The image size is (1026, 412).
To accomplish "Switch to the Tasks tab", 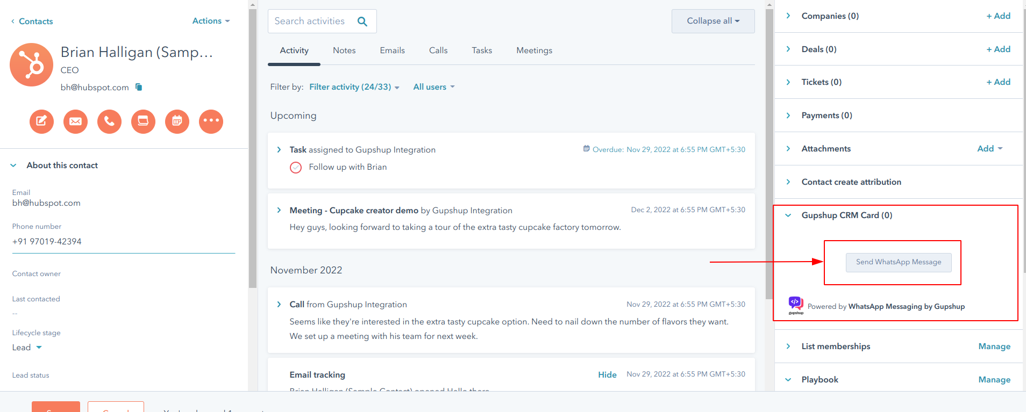I will tap(482, 50).
